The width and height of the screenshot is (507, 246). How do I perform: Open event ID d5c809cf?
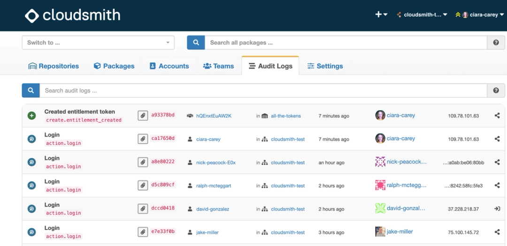pyautogui.click(x=163, y=184)
